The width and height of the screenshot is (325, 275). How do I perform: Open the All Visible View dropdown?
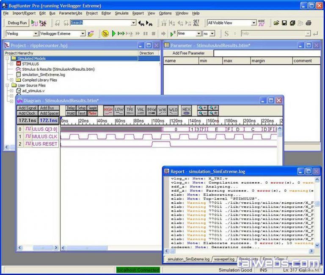(x=231, y=23)
